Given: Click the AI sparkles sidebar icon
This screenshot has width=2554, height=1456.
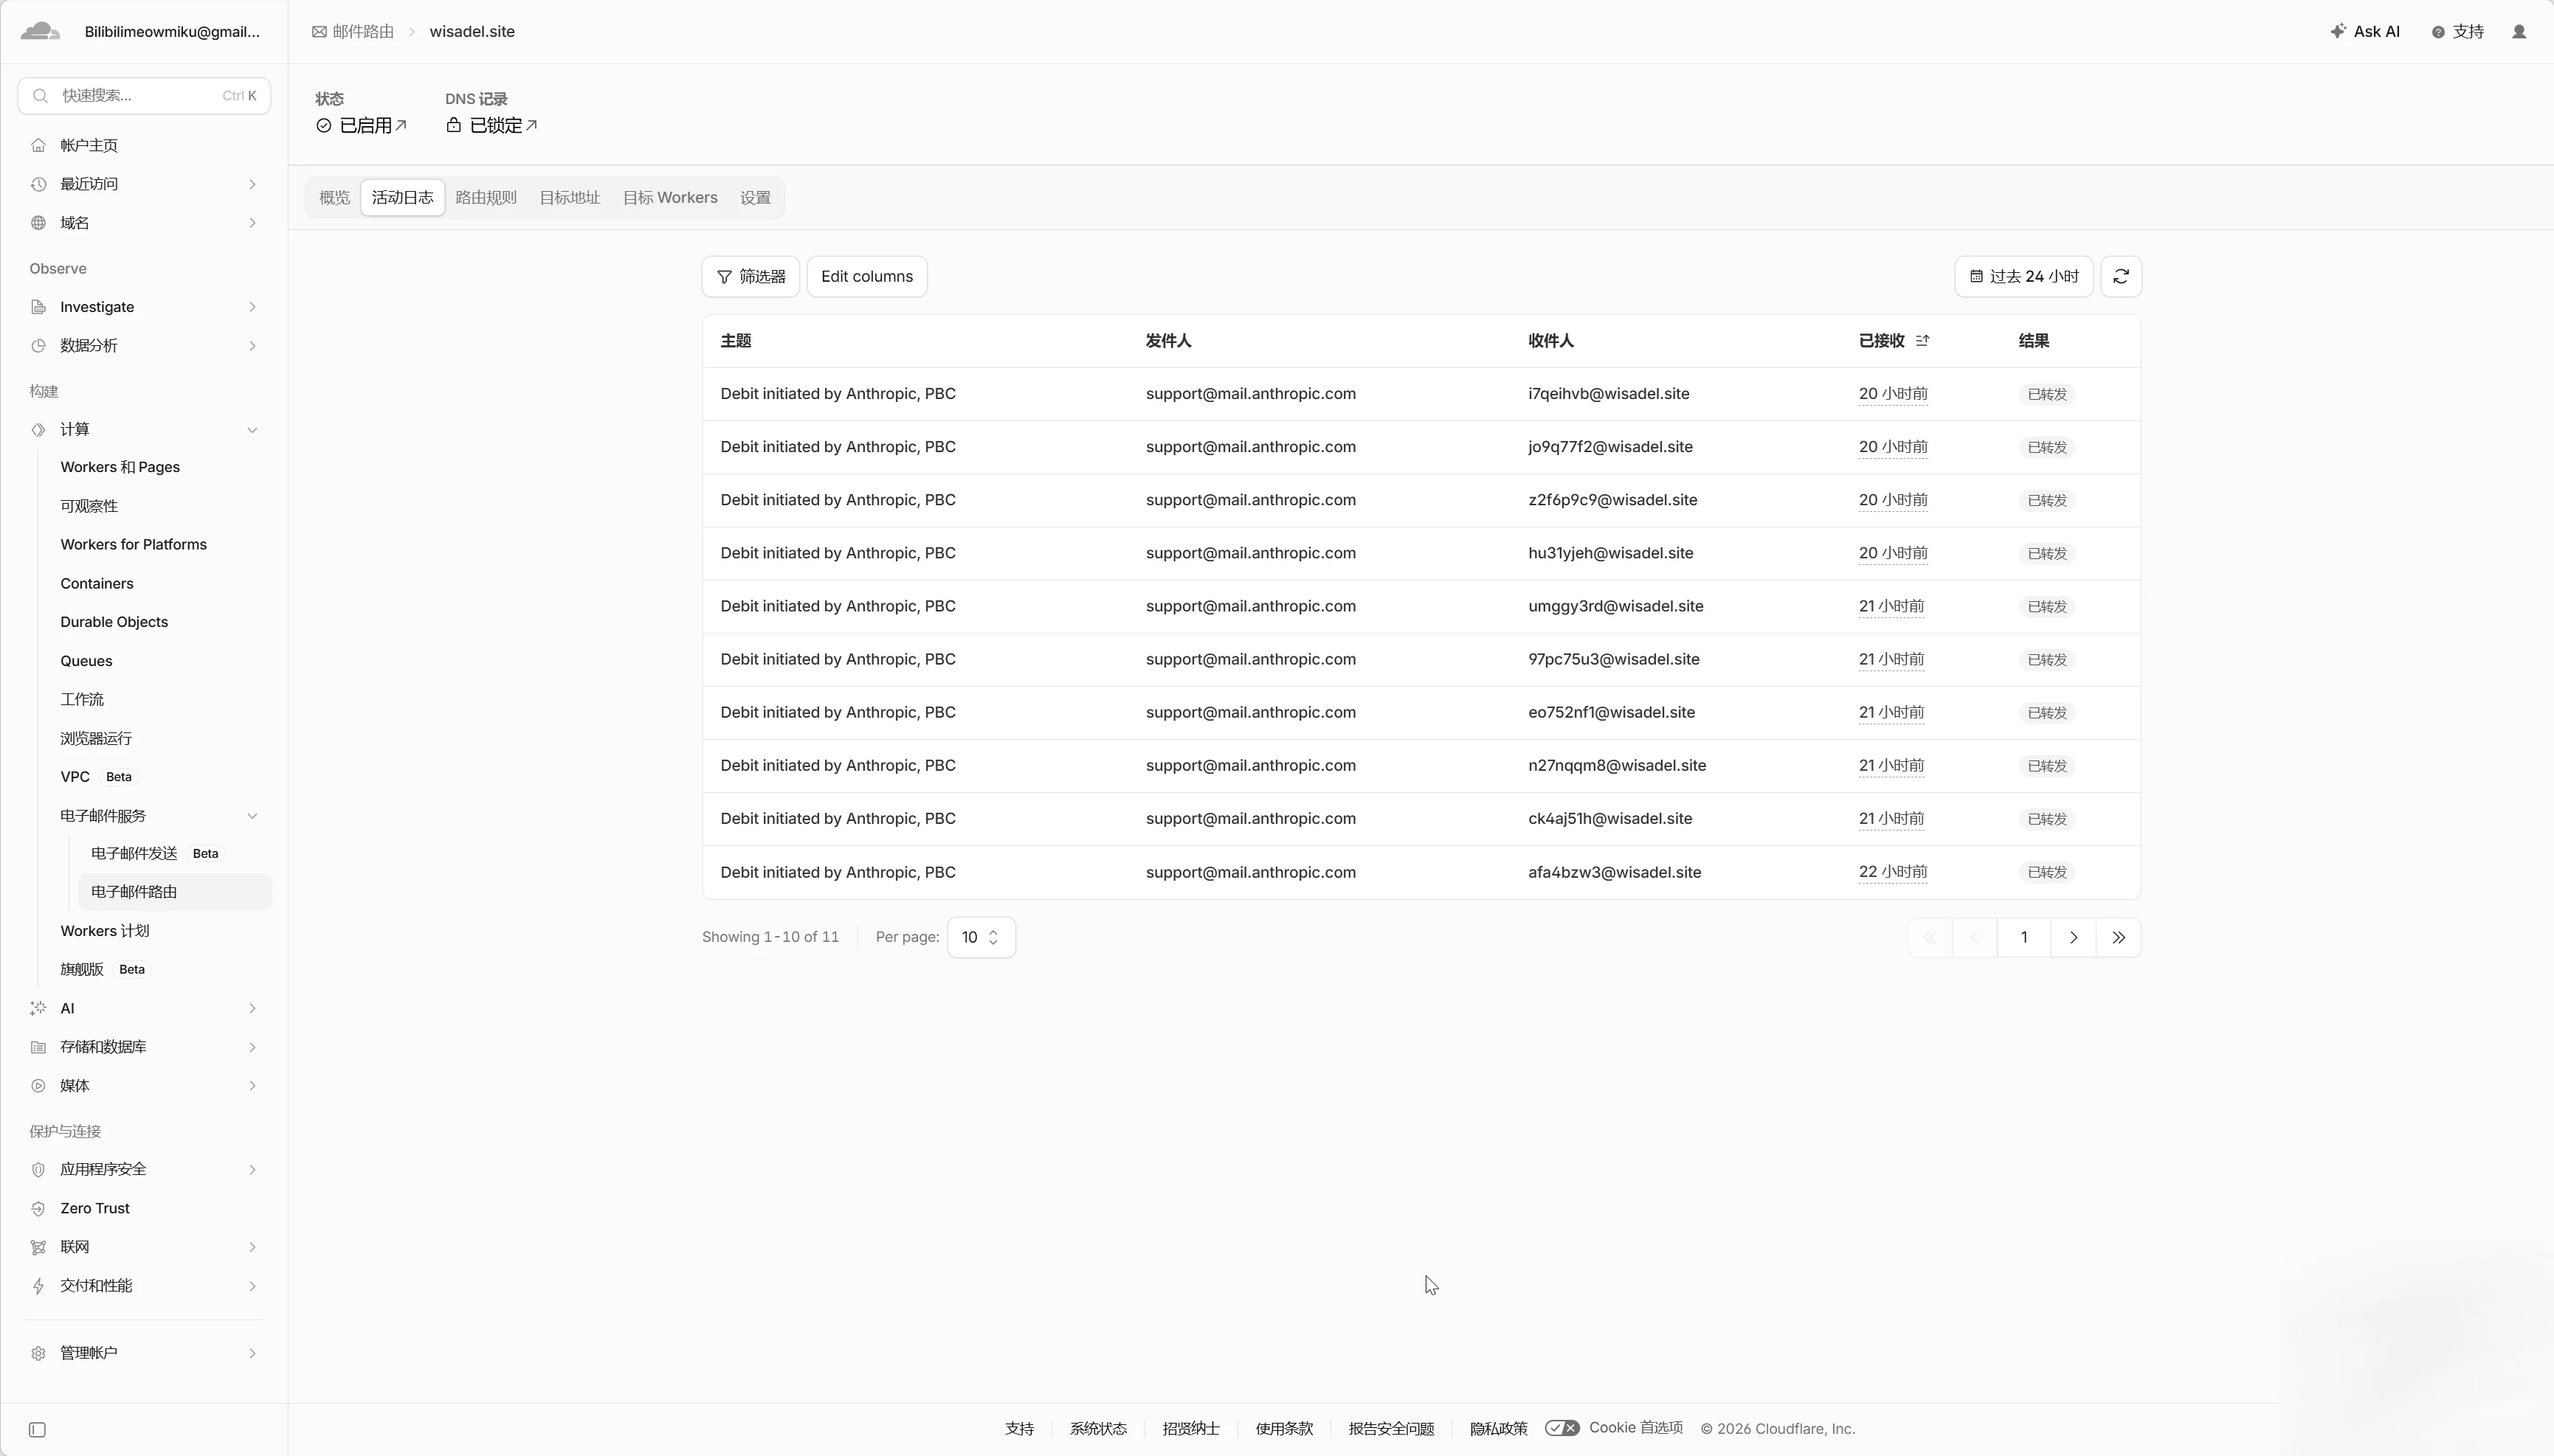Looking at the screenshot, I should 38,1009.
